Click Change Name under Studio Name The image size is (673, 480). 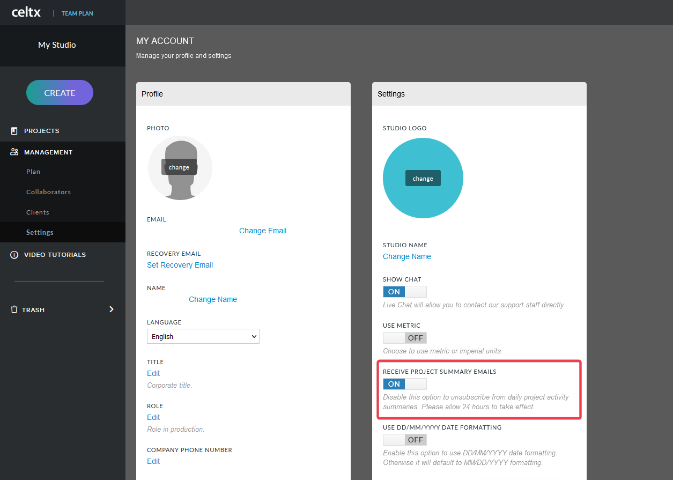pos(407,256)
